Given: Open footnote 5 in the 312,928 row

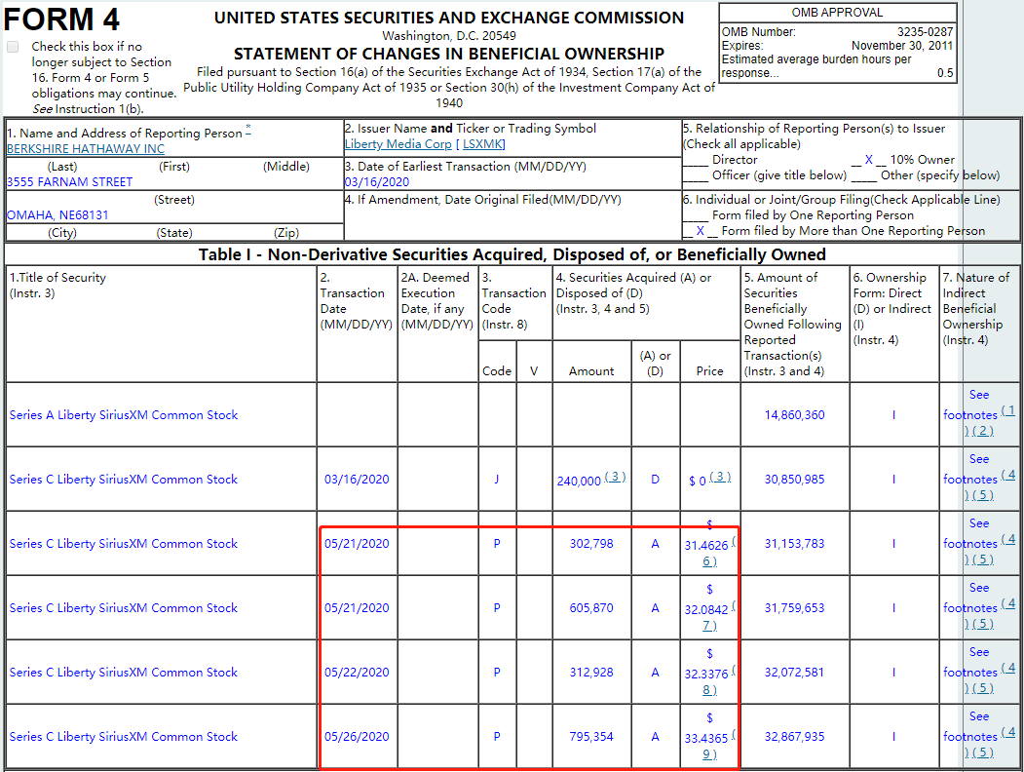Looking at the screenshot, I should 982,688.
